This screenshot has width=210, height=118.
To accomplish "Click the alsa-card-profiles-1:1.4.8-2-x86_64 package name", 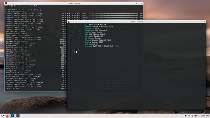I will (x=23, y=77).
